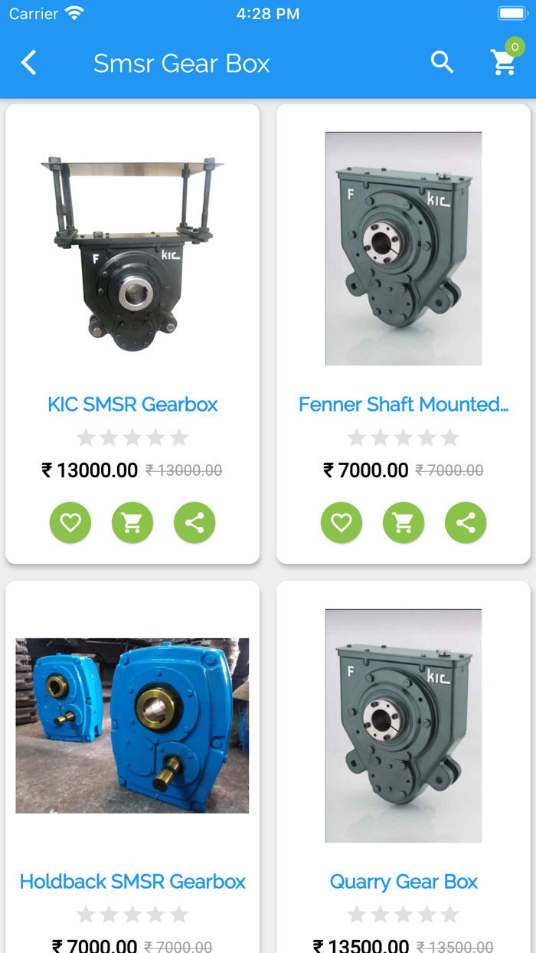This screenshot has width=536, height=953.
Task: Share the Fenner Shaft Mounted product
Action: pos(466,522)
